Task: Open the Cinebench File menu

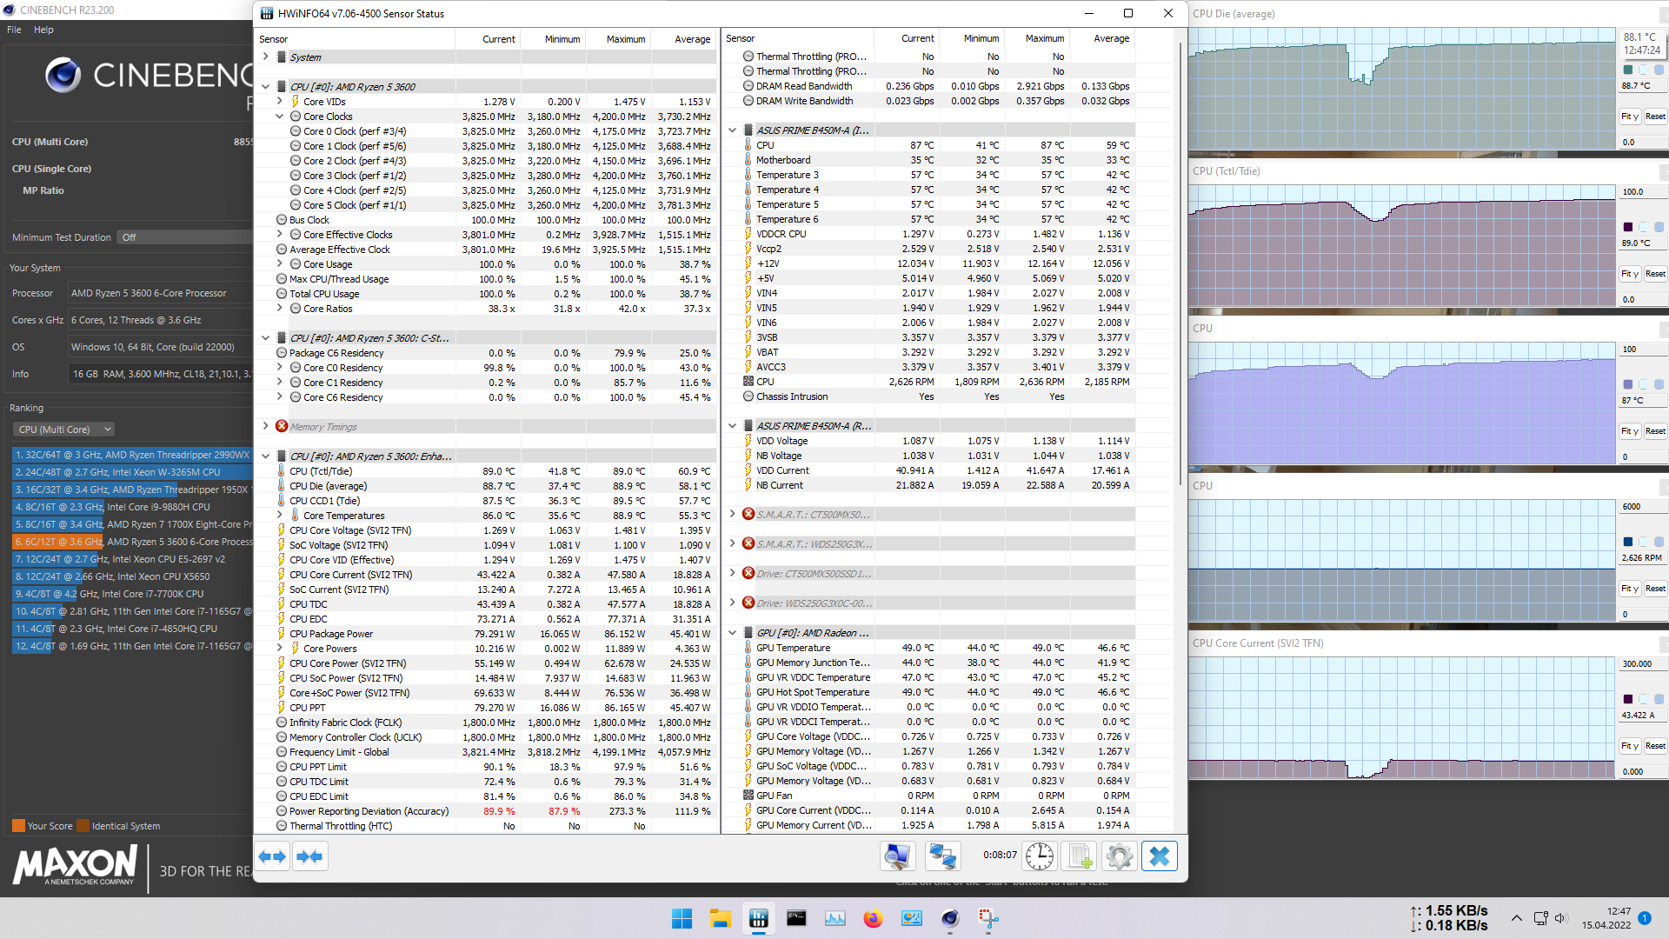Action: pyautogui.click(x=14, y=30)
